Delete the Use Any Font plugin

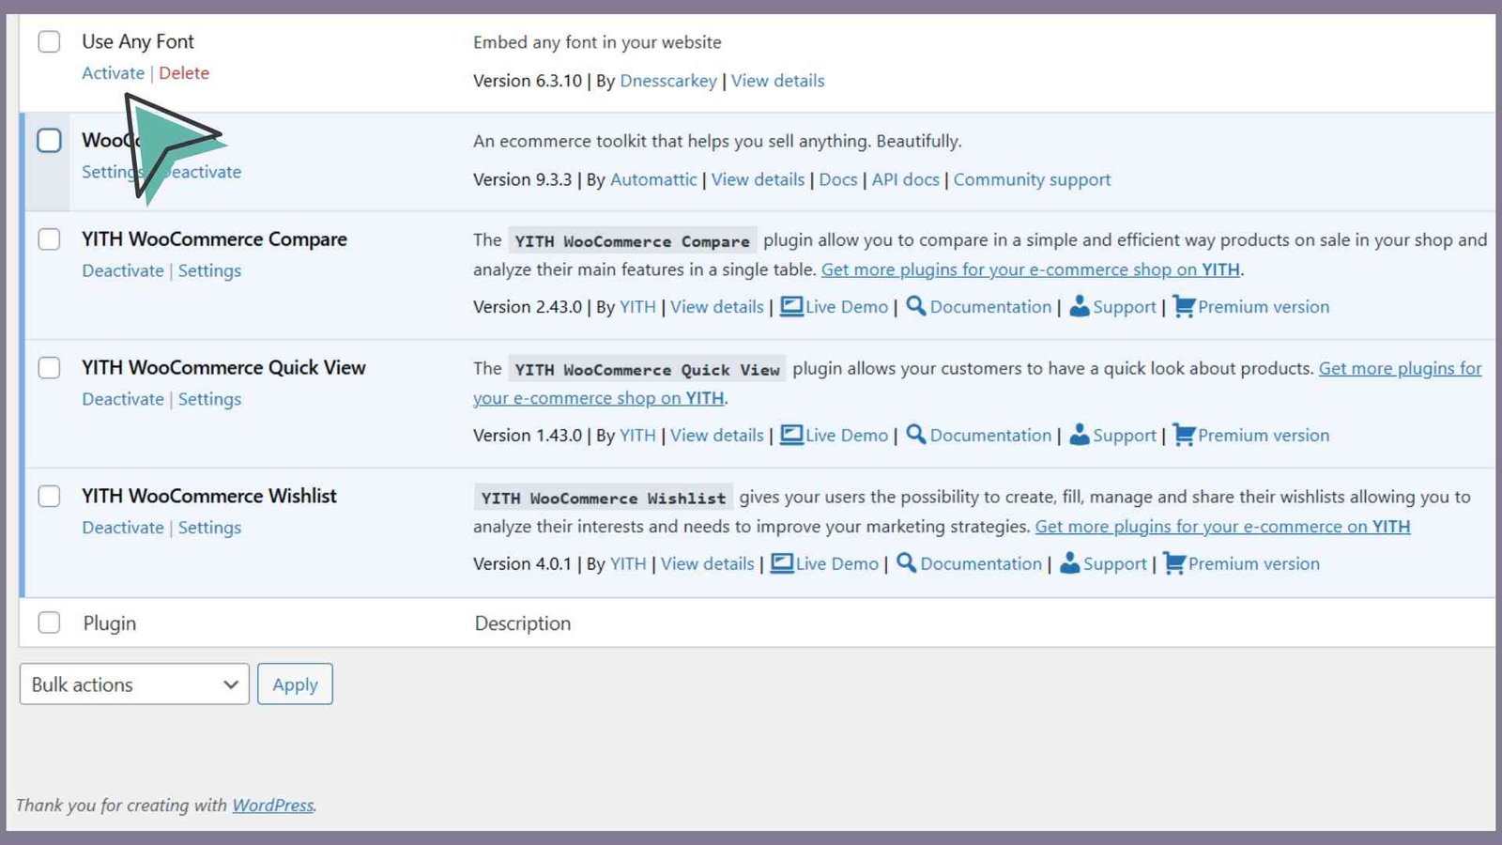point(184,73)
